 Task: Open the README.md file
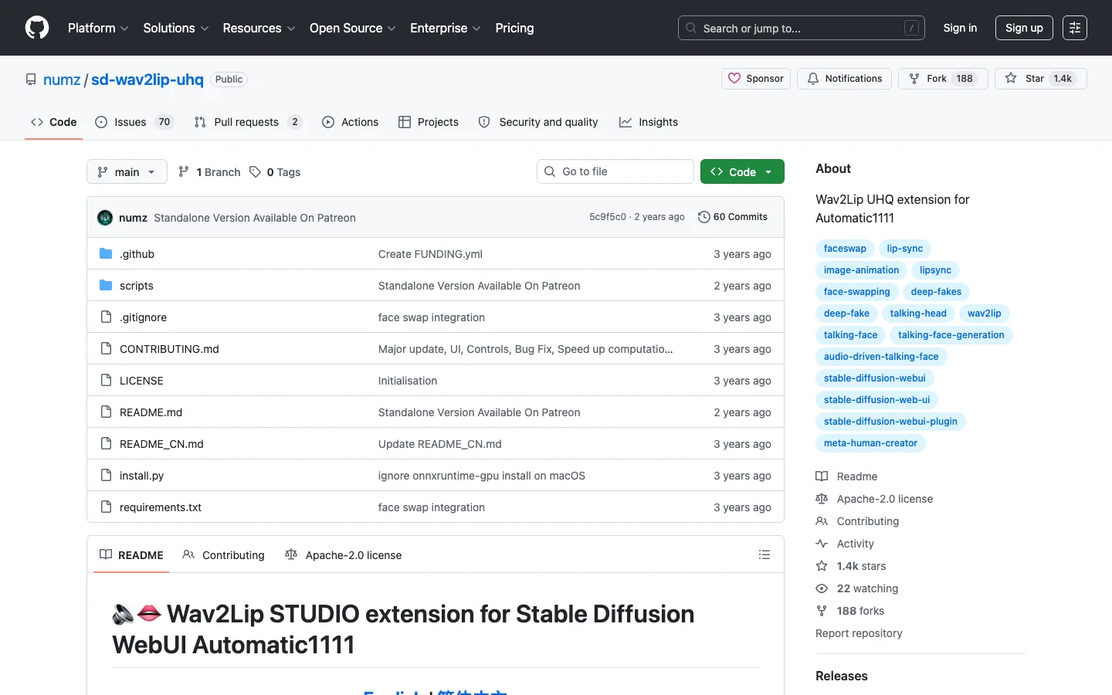(x=151, y=412)
